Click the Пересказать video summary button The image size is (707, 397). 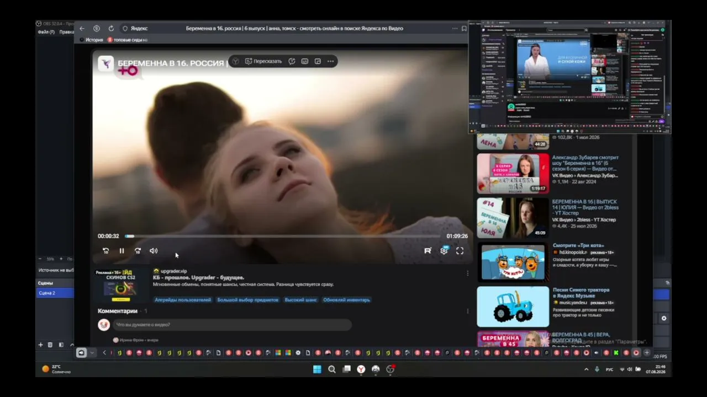pyautogui.click(x=263, y=61)
